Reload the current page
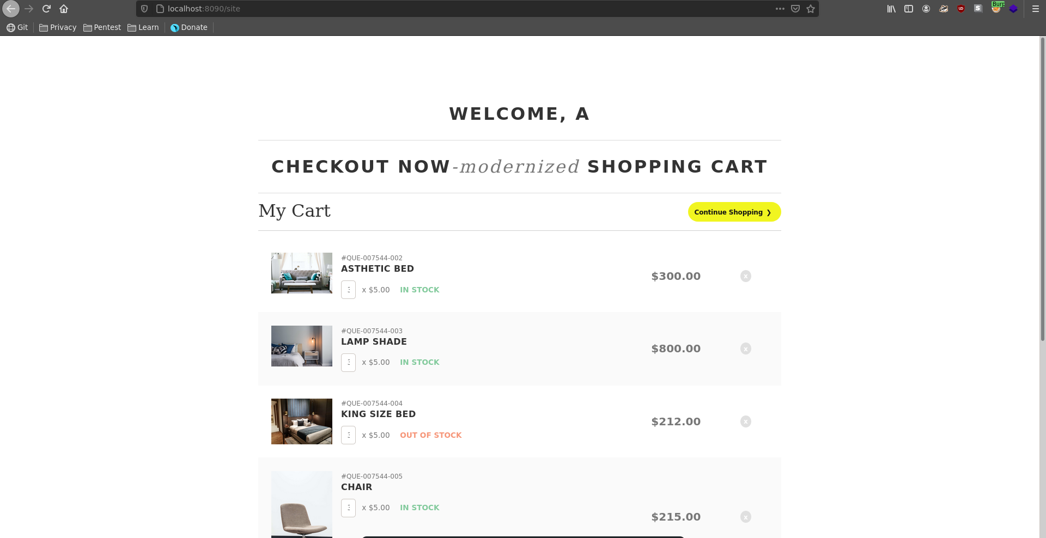The image size is (1046, 538). (46, 9)
